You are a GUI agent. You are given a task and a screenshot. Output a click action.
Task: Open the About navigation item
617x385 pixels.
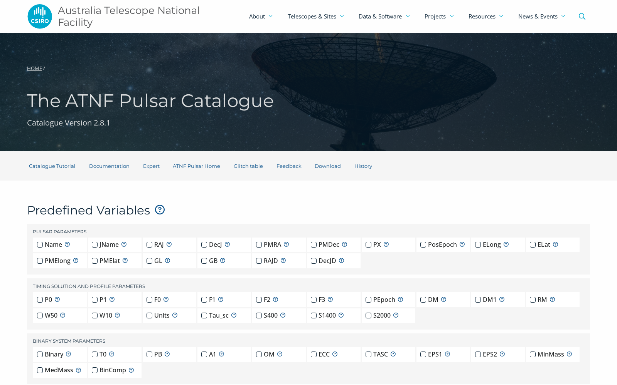[x=257, y=16]
